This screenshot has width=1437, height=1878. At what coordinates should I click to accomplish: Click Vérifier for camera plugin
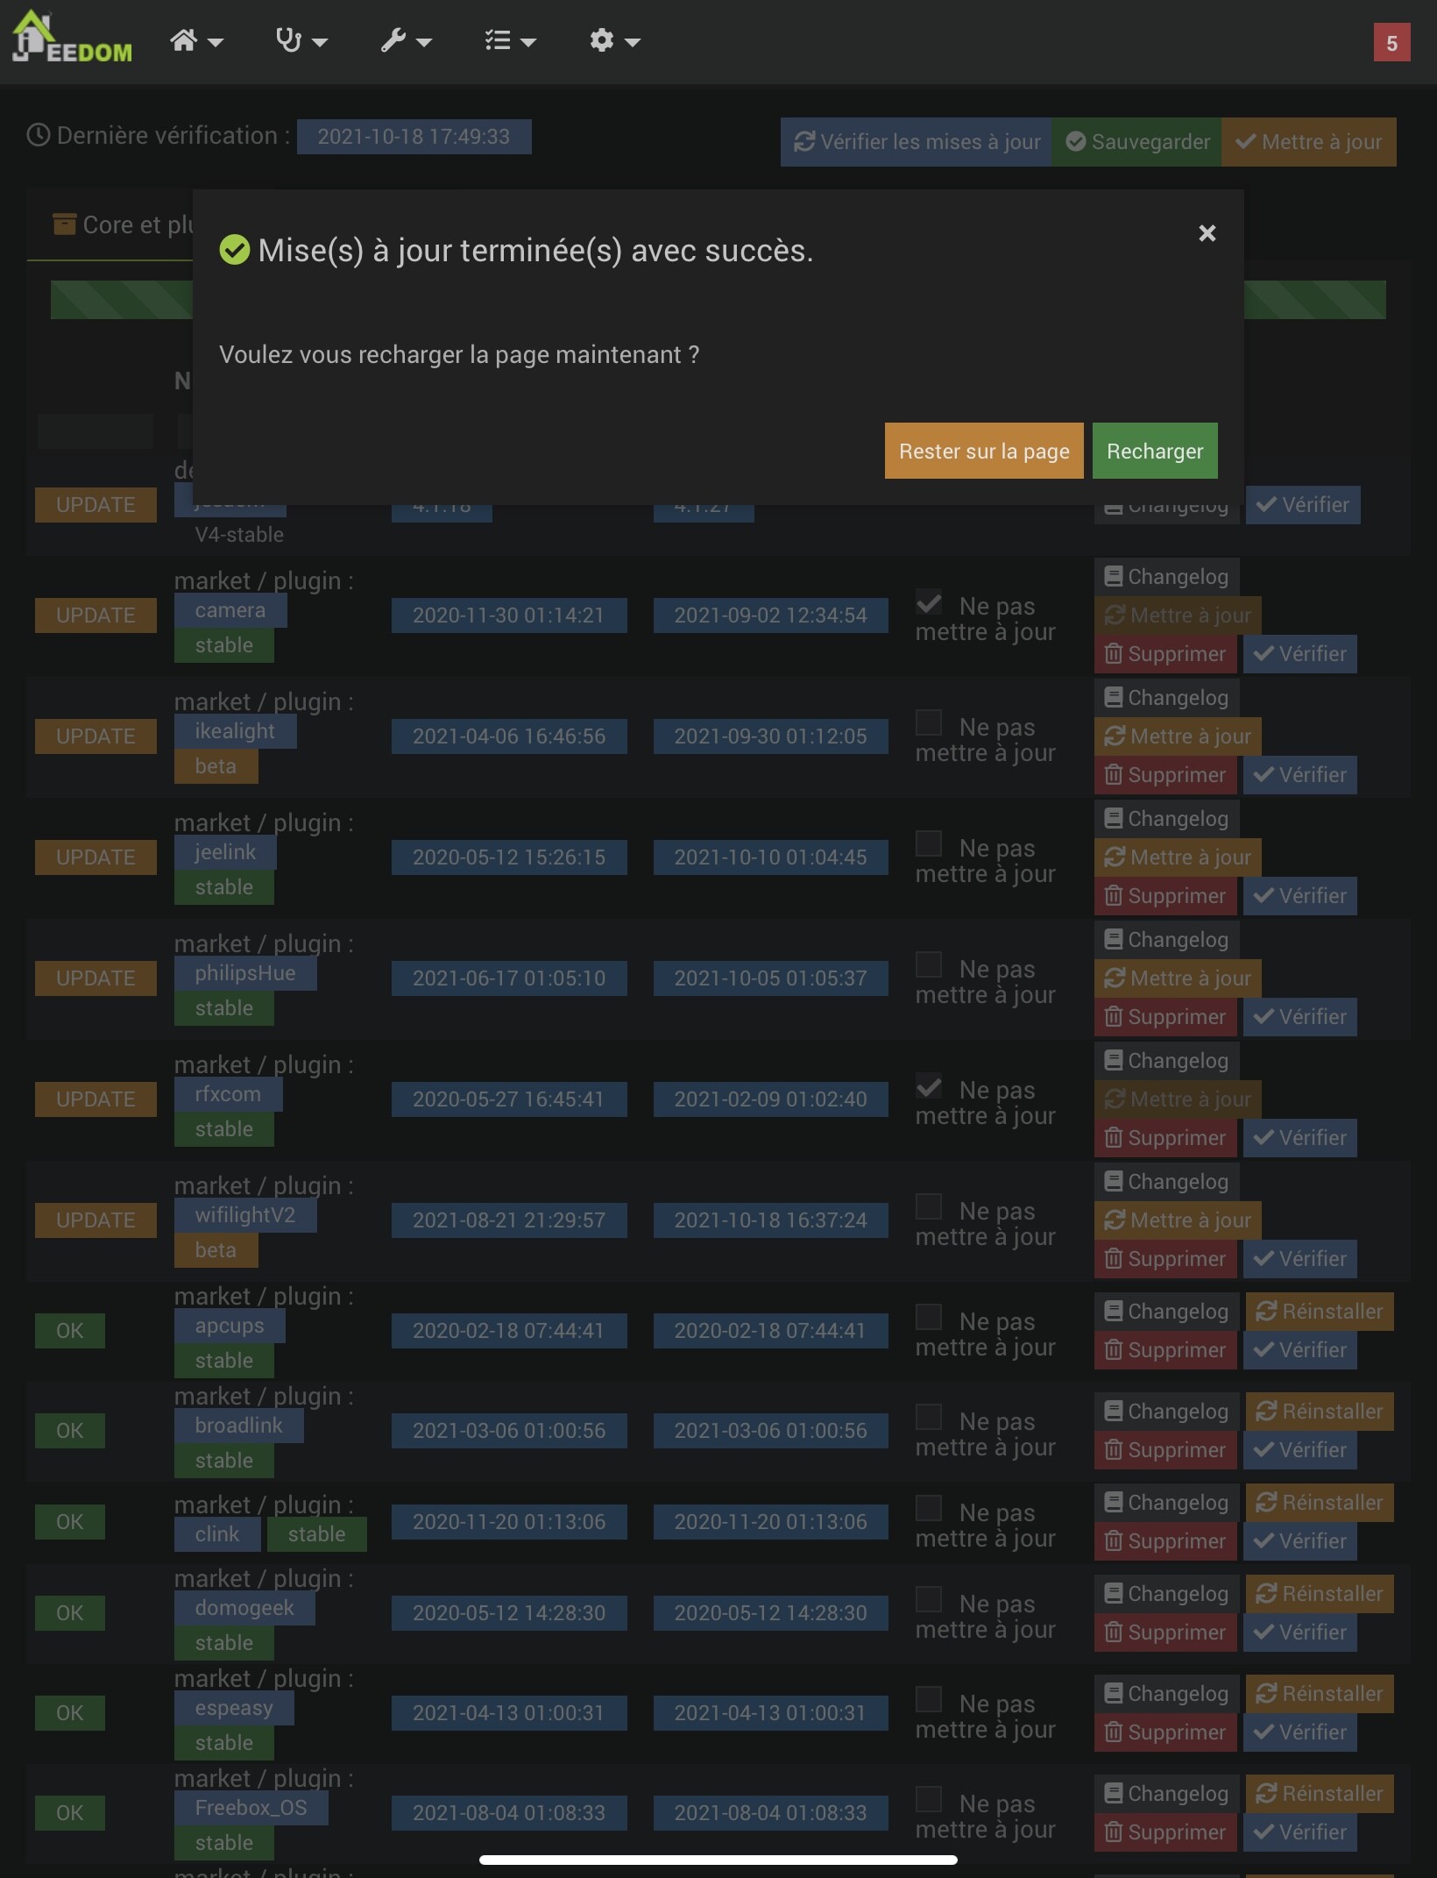[1300, 654]
